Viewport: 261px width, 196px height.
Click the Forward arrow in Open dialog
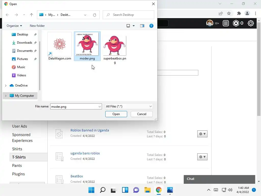coord(16,15)
